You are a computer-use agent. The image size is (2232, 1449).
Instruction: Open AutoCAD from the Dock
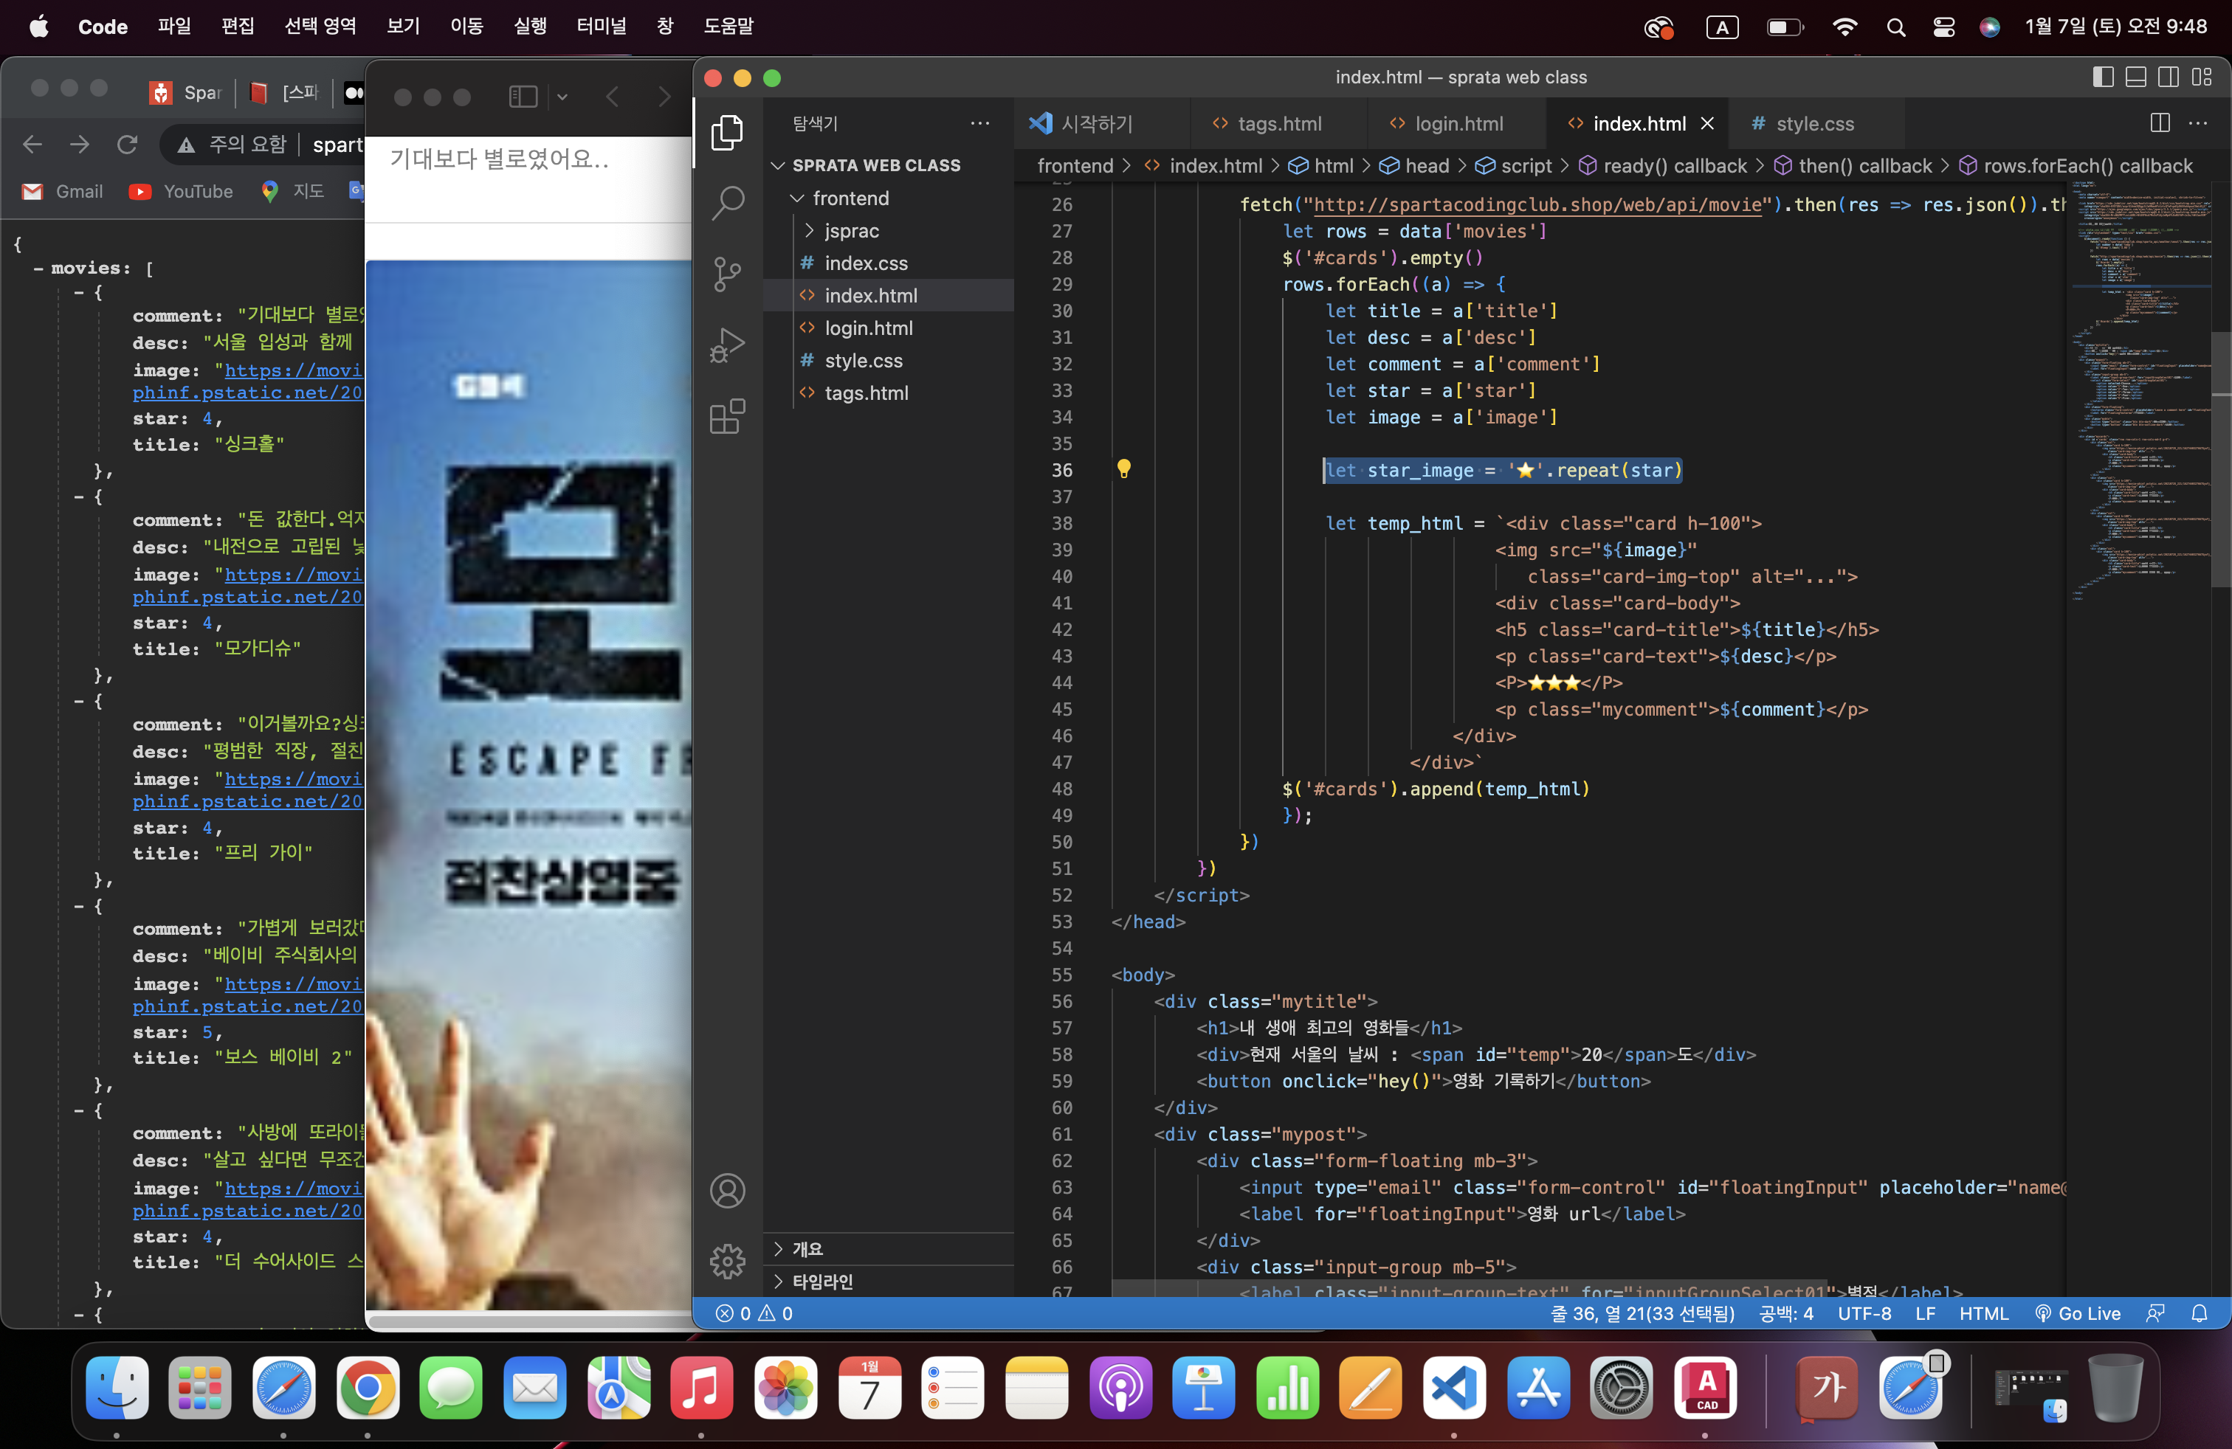pos(1705,1388)
